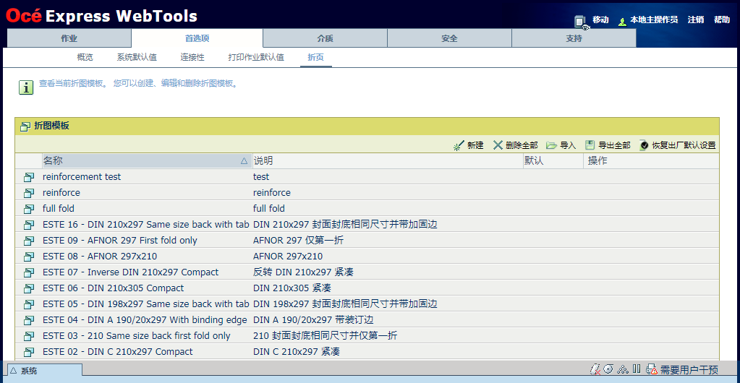Viewport: 740px width, 383px height.
Task: Click template icon for full fold row
Action: (x=29, y=209)
